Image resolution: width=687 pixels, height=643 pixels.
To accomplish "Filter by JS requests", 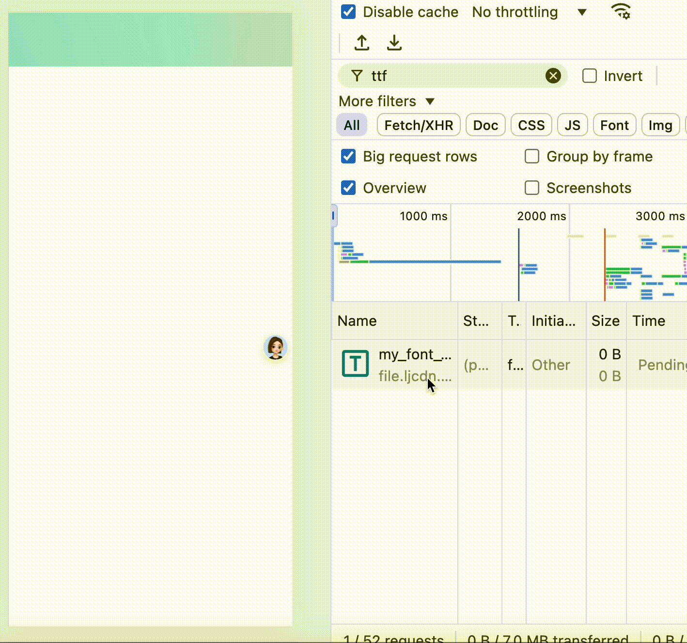I will [572, 125].
